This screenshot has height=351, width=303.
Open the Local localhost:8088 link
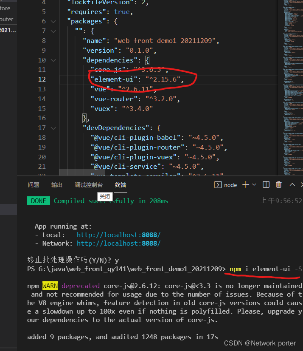(x=119, y=235)
